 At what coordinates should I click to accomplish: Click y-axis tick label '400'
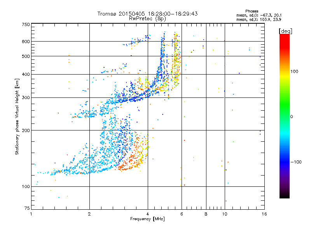(x=26, y=74)
